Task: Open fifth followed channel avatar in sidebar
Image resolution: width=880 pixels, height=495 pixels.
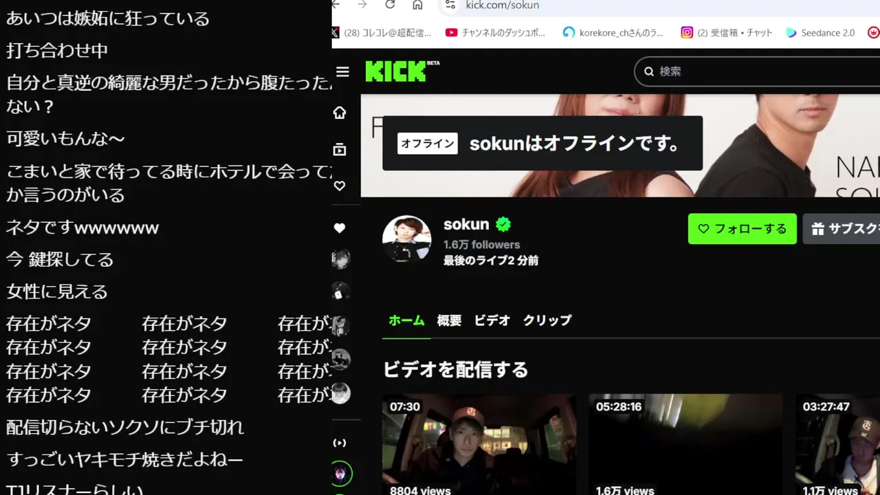Action: [x=340, y=393]
